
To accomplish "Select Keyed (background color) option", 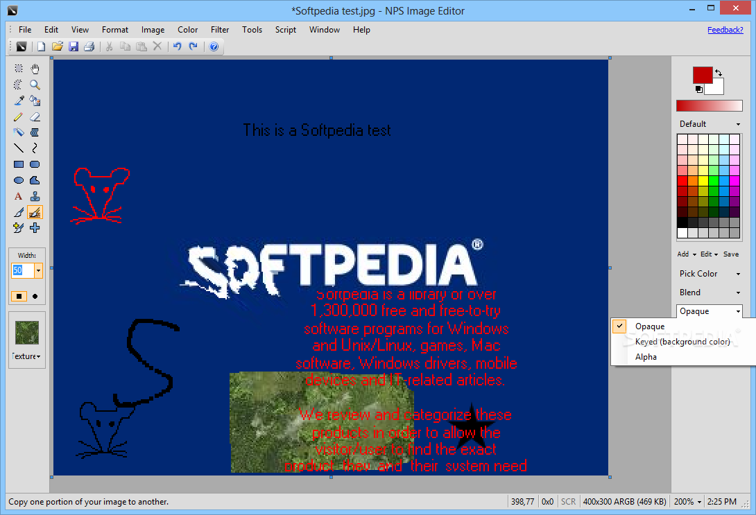I will tap(683, 342).
